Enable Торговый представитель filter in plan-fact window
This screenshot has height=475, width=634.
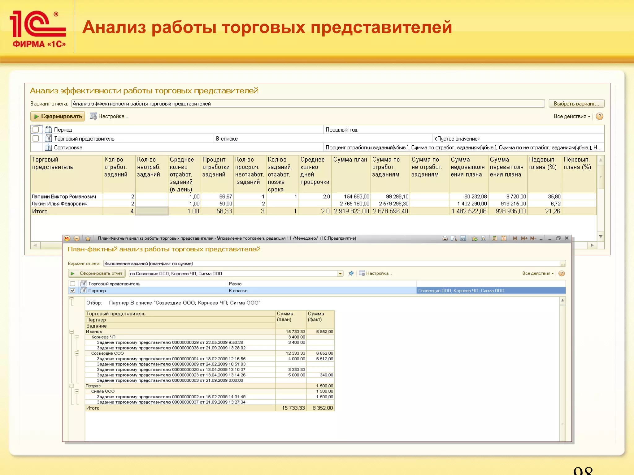pyautogui.click(x=72, y=284)
